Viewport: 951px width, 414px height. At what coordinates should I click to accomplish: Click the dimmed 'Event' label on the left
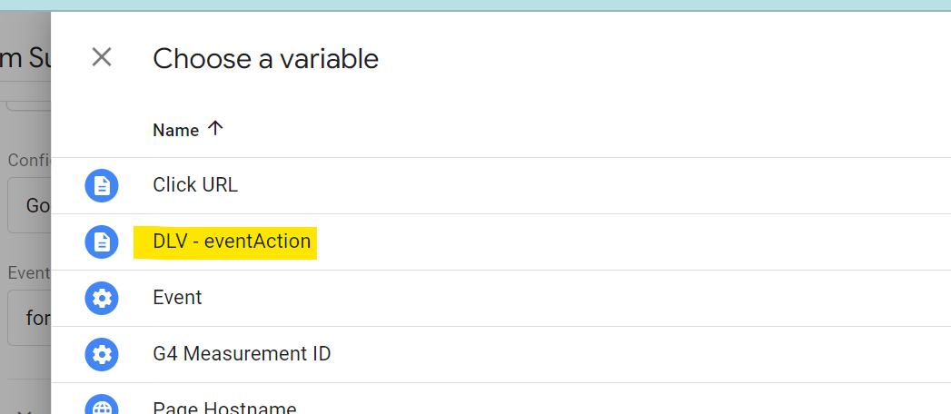[x=28, y=272]
